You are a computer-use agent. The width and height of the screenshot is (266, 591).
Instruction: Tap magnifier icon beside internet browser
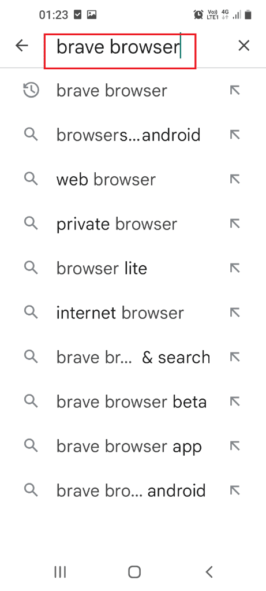tap(31, 312)
